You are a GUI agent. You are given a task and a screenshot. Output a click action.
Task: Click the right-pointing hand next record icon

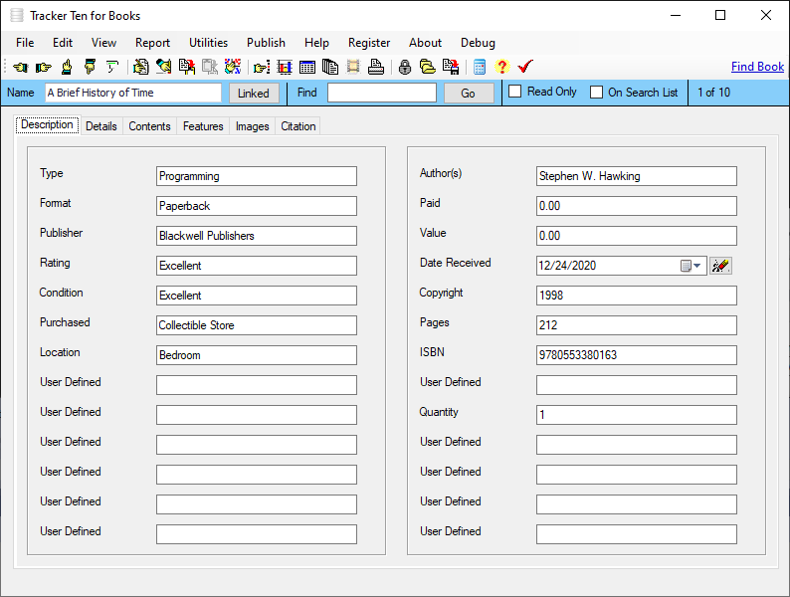pyautogui.click(x=43, y=68)
